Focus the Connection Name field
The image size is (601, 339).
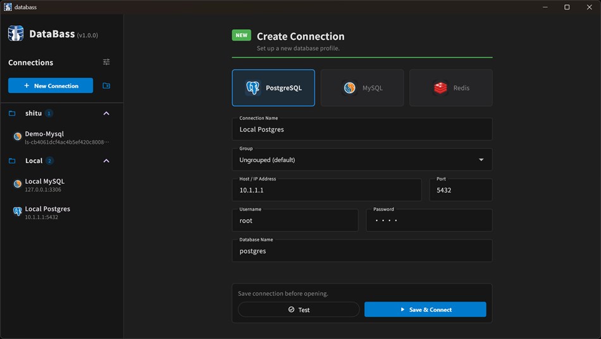pos(362,129)
